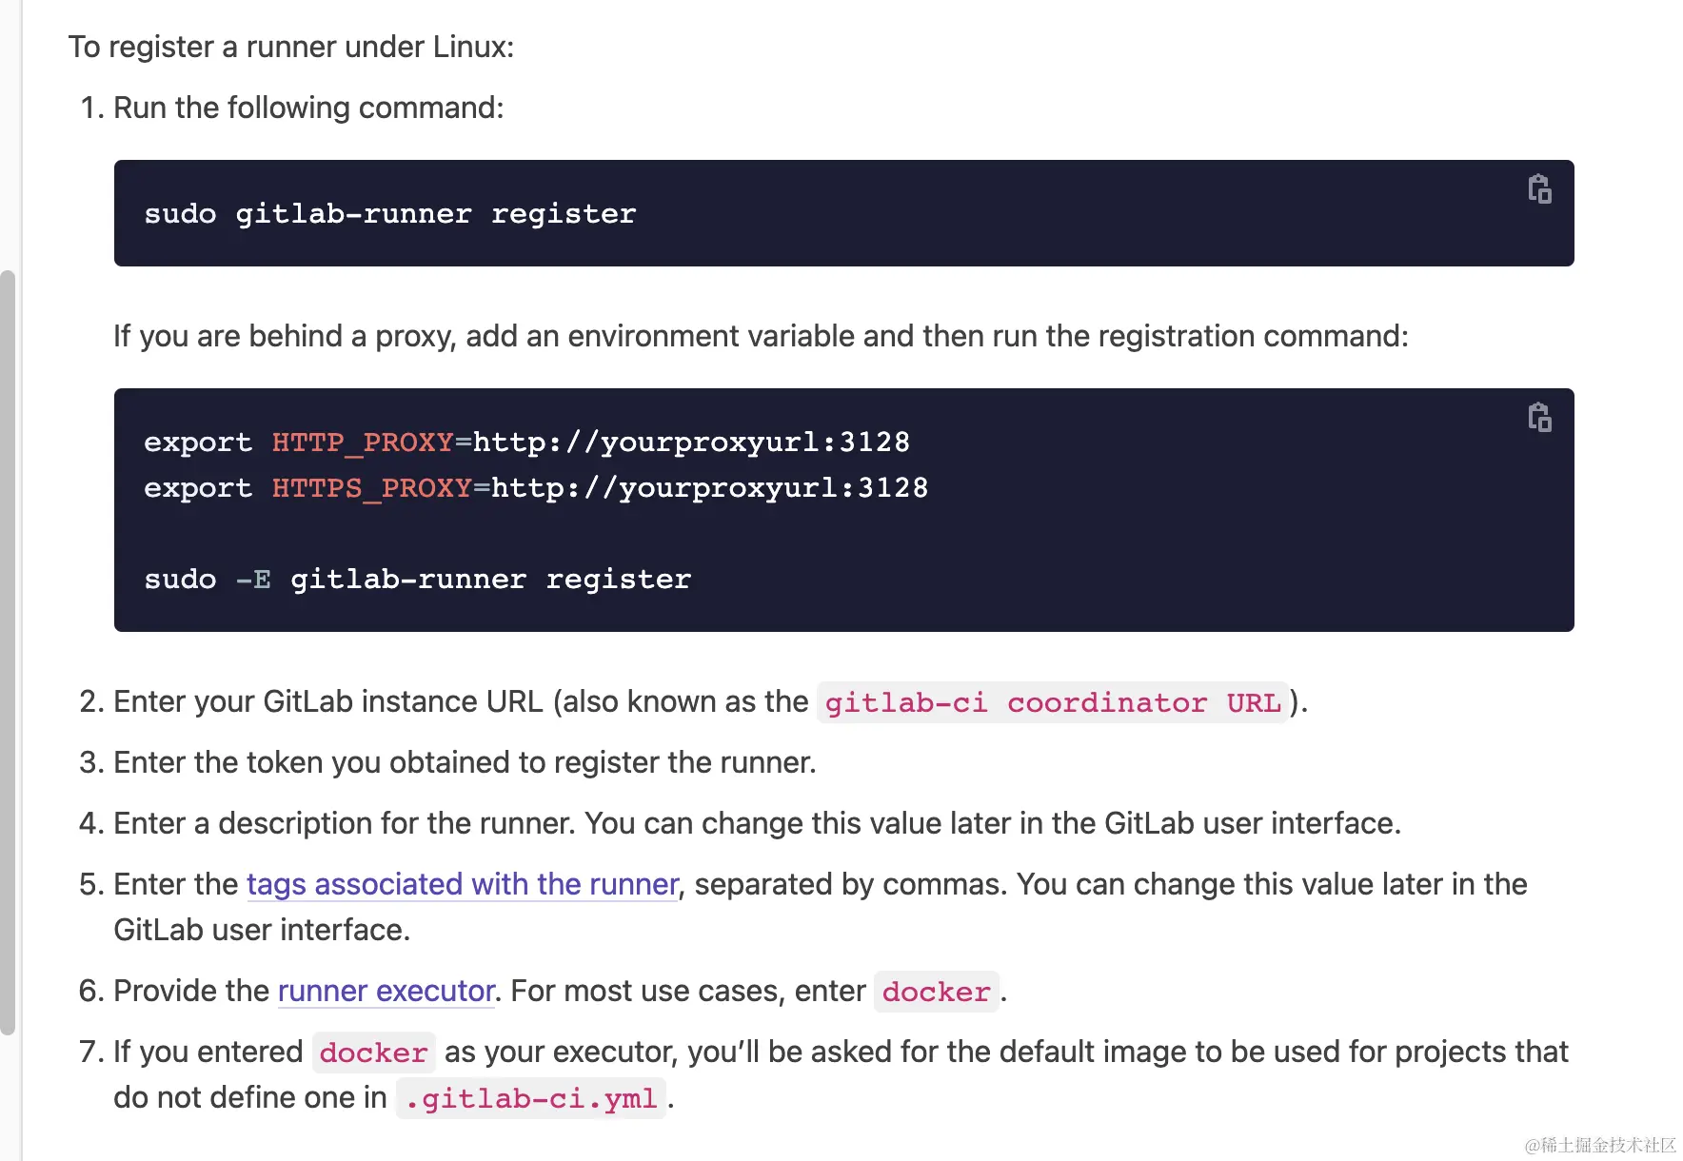Click the HTTPS_PROXY variable in the code block
The height and width of the screenshot is (1161, 1683).
click(x=372, y=487)
